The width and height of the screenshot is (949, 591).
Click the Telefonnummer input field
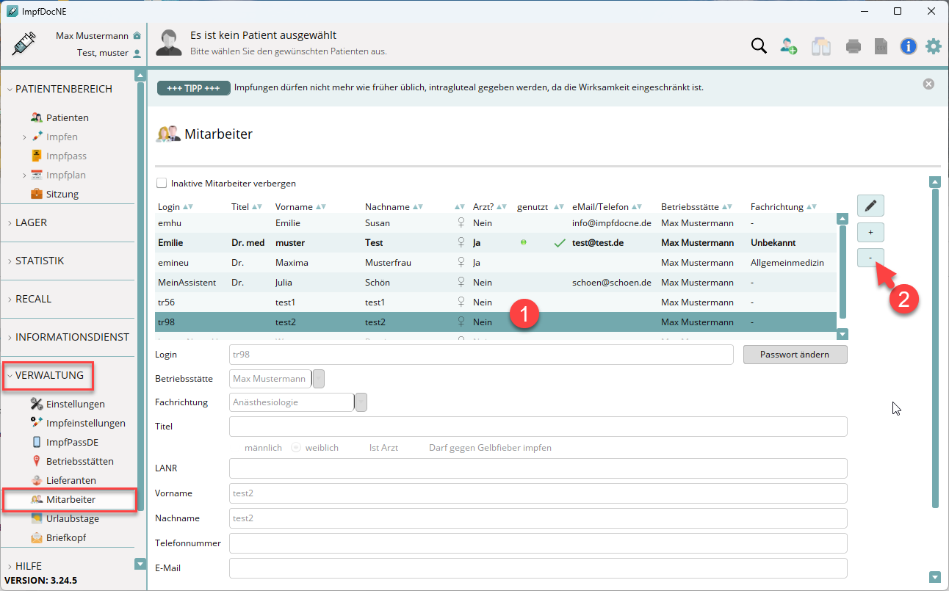coord(538,543)
